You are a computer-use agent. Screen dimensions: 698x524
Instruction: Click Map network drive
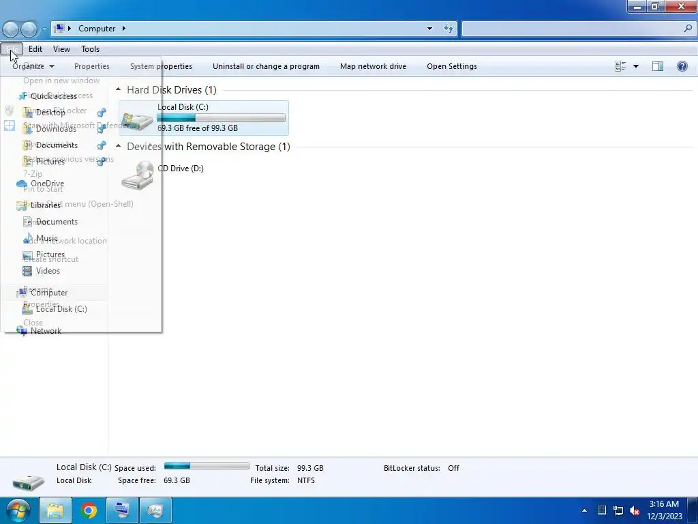373,66
